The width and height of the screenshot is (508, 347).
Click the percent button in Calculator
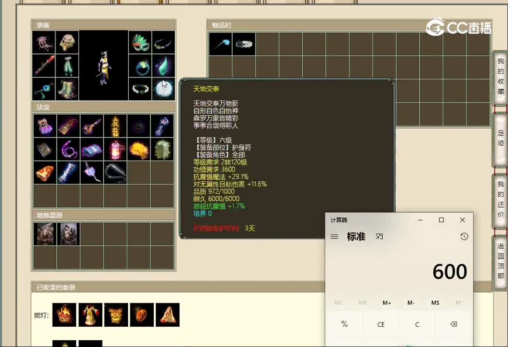click(x=345, y=324)
